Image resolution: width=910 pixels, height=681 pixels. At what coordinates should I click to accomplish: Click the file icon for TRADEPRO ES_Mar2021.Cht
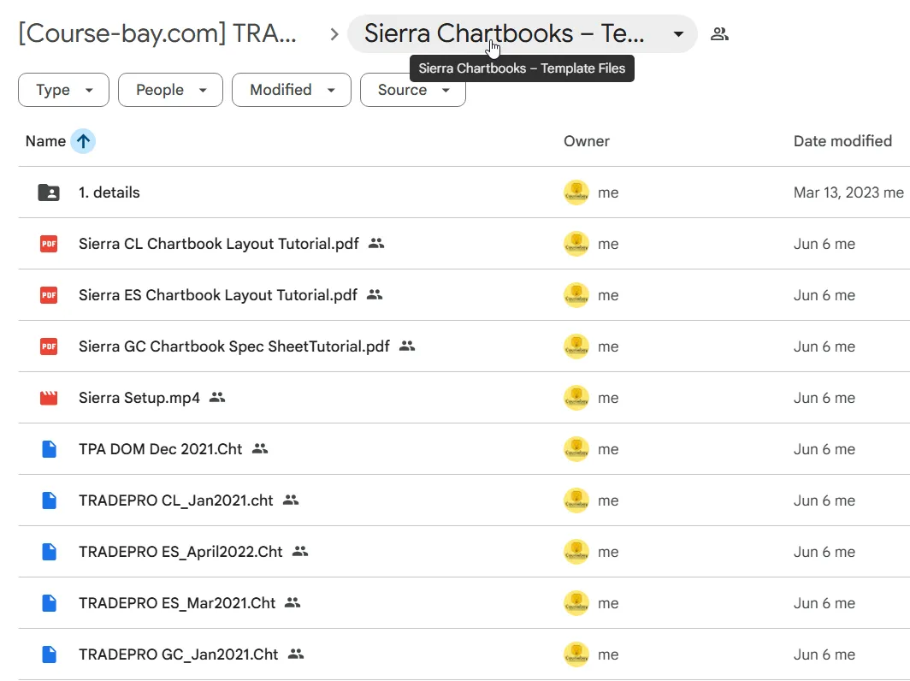point(50,603)
